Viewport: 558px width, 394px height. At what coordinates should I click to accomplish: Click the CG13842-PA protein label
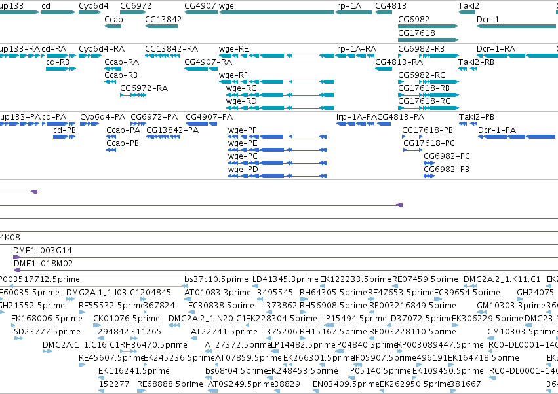click(x=172, y=130)
